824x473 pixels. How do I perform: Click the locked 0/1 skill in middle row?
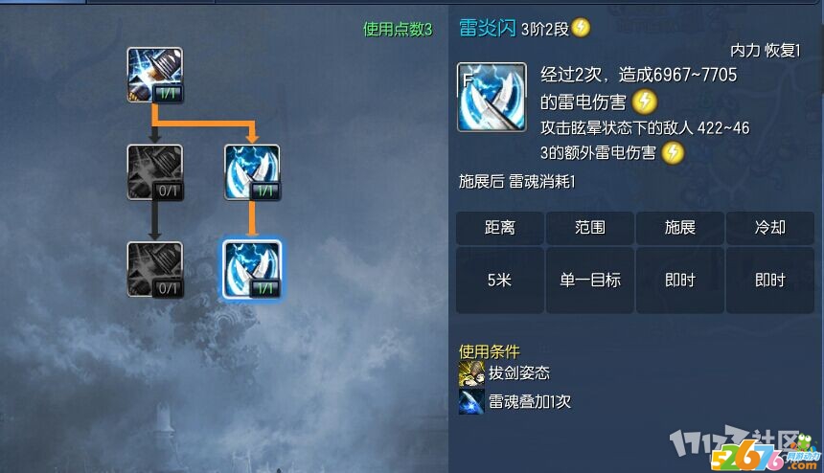[x=155, y=172]
